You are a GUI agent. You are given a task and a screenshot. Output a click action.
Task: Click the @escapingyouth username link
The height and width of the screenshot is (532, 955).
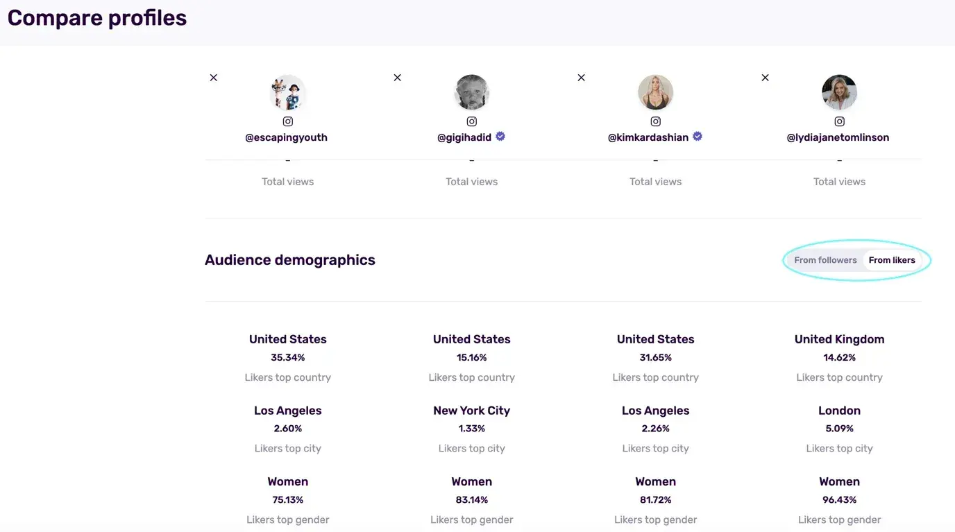pyautogui.click(x=286, y=137)
